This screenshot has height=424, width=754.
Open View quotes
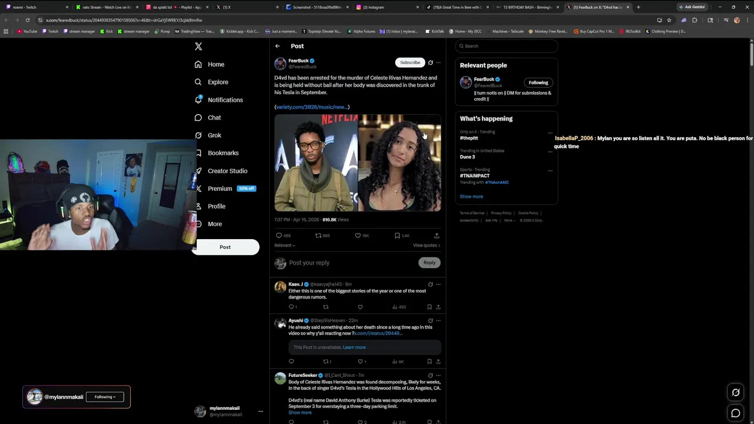[x=426, y=246]
